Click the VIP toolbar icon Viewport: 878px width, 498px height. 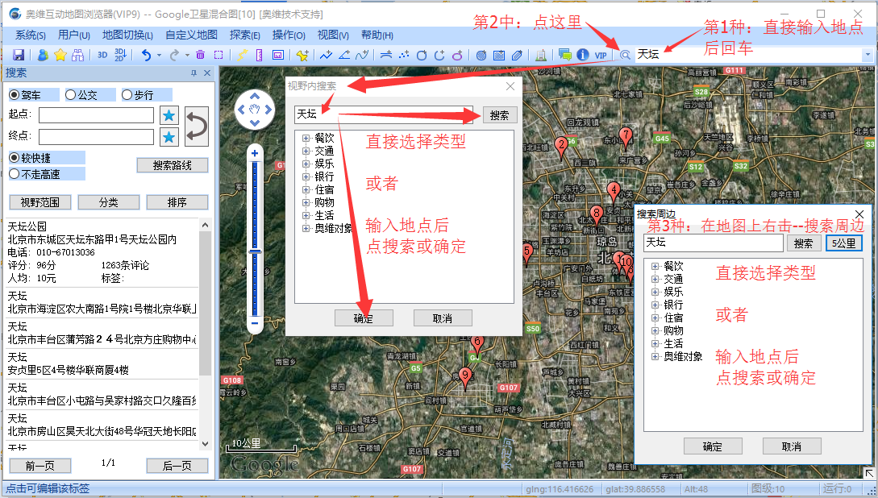601,55
